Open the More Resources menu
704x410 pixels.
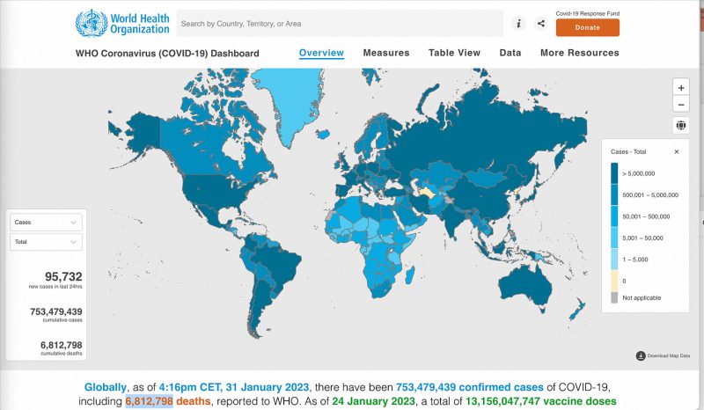point(579,53)
